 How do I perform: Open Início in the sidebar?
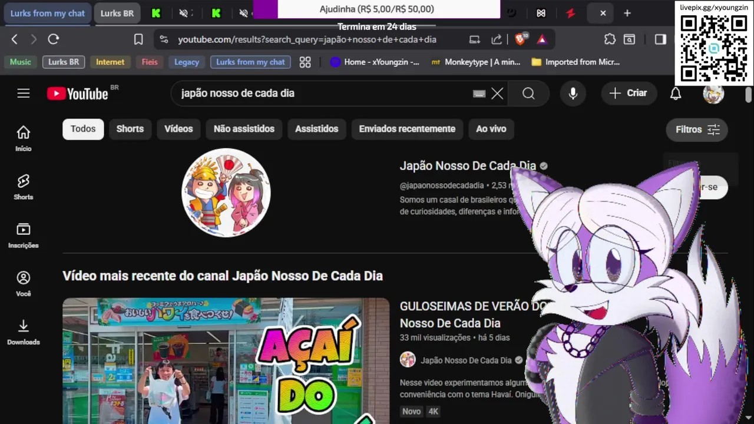coord(24,138)
